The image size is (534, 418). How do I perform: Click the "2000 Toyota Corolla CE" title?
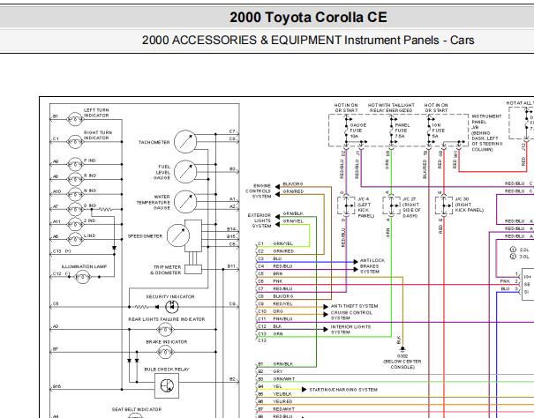pos(308,18)
